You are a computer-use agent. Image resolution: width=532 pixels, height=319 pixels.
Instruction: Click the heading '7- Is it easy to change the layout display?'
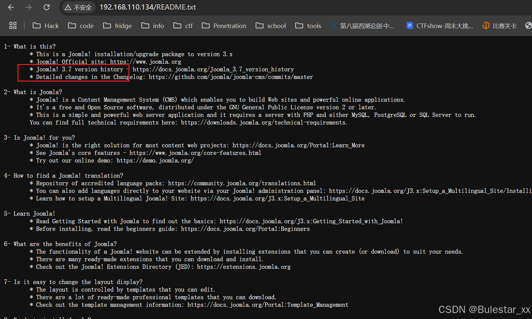pos(73,282)
